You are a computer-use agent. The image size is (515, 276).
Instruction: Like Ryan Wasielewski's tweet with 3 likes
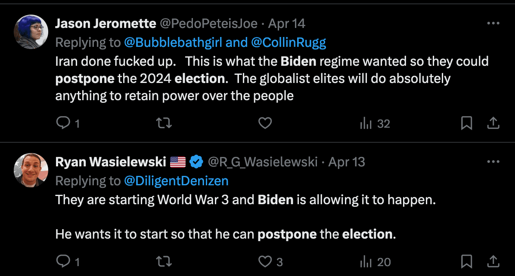[265, 261]
